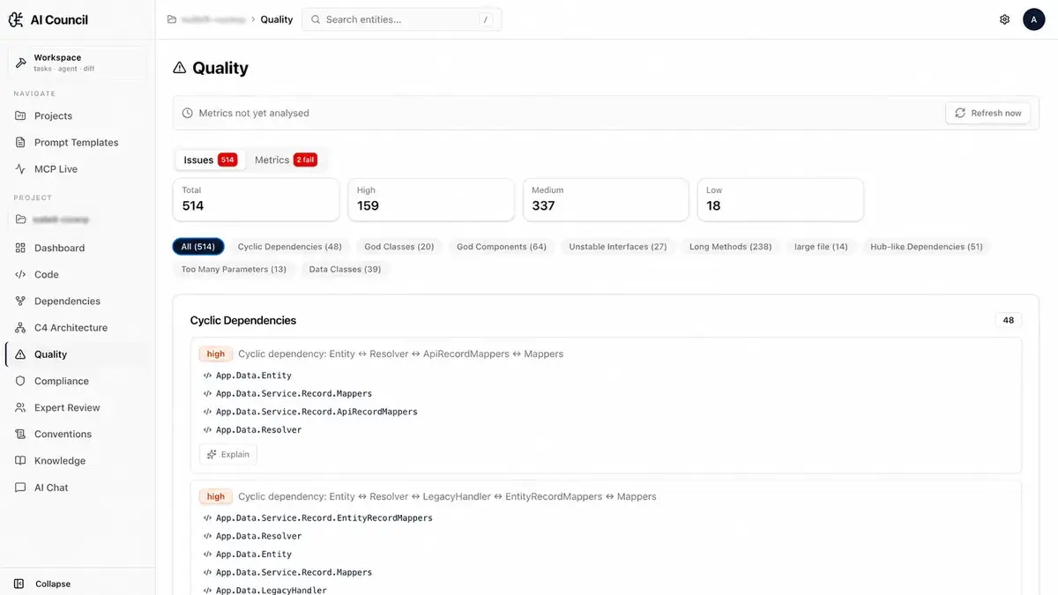Open the Workspace wrench icon
This screenshot has height=595, width=1058.
coord(21,63)
